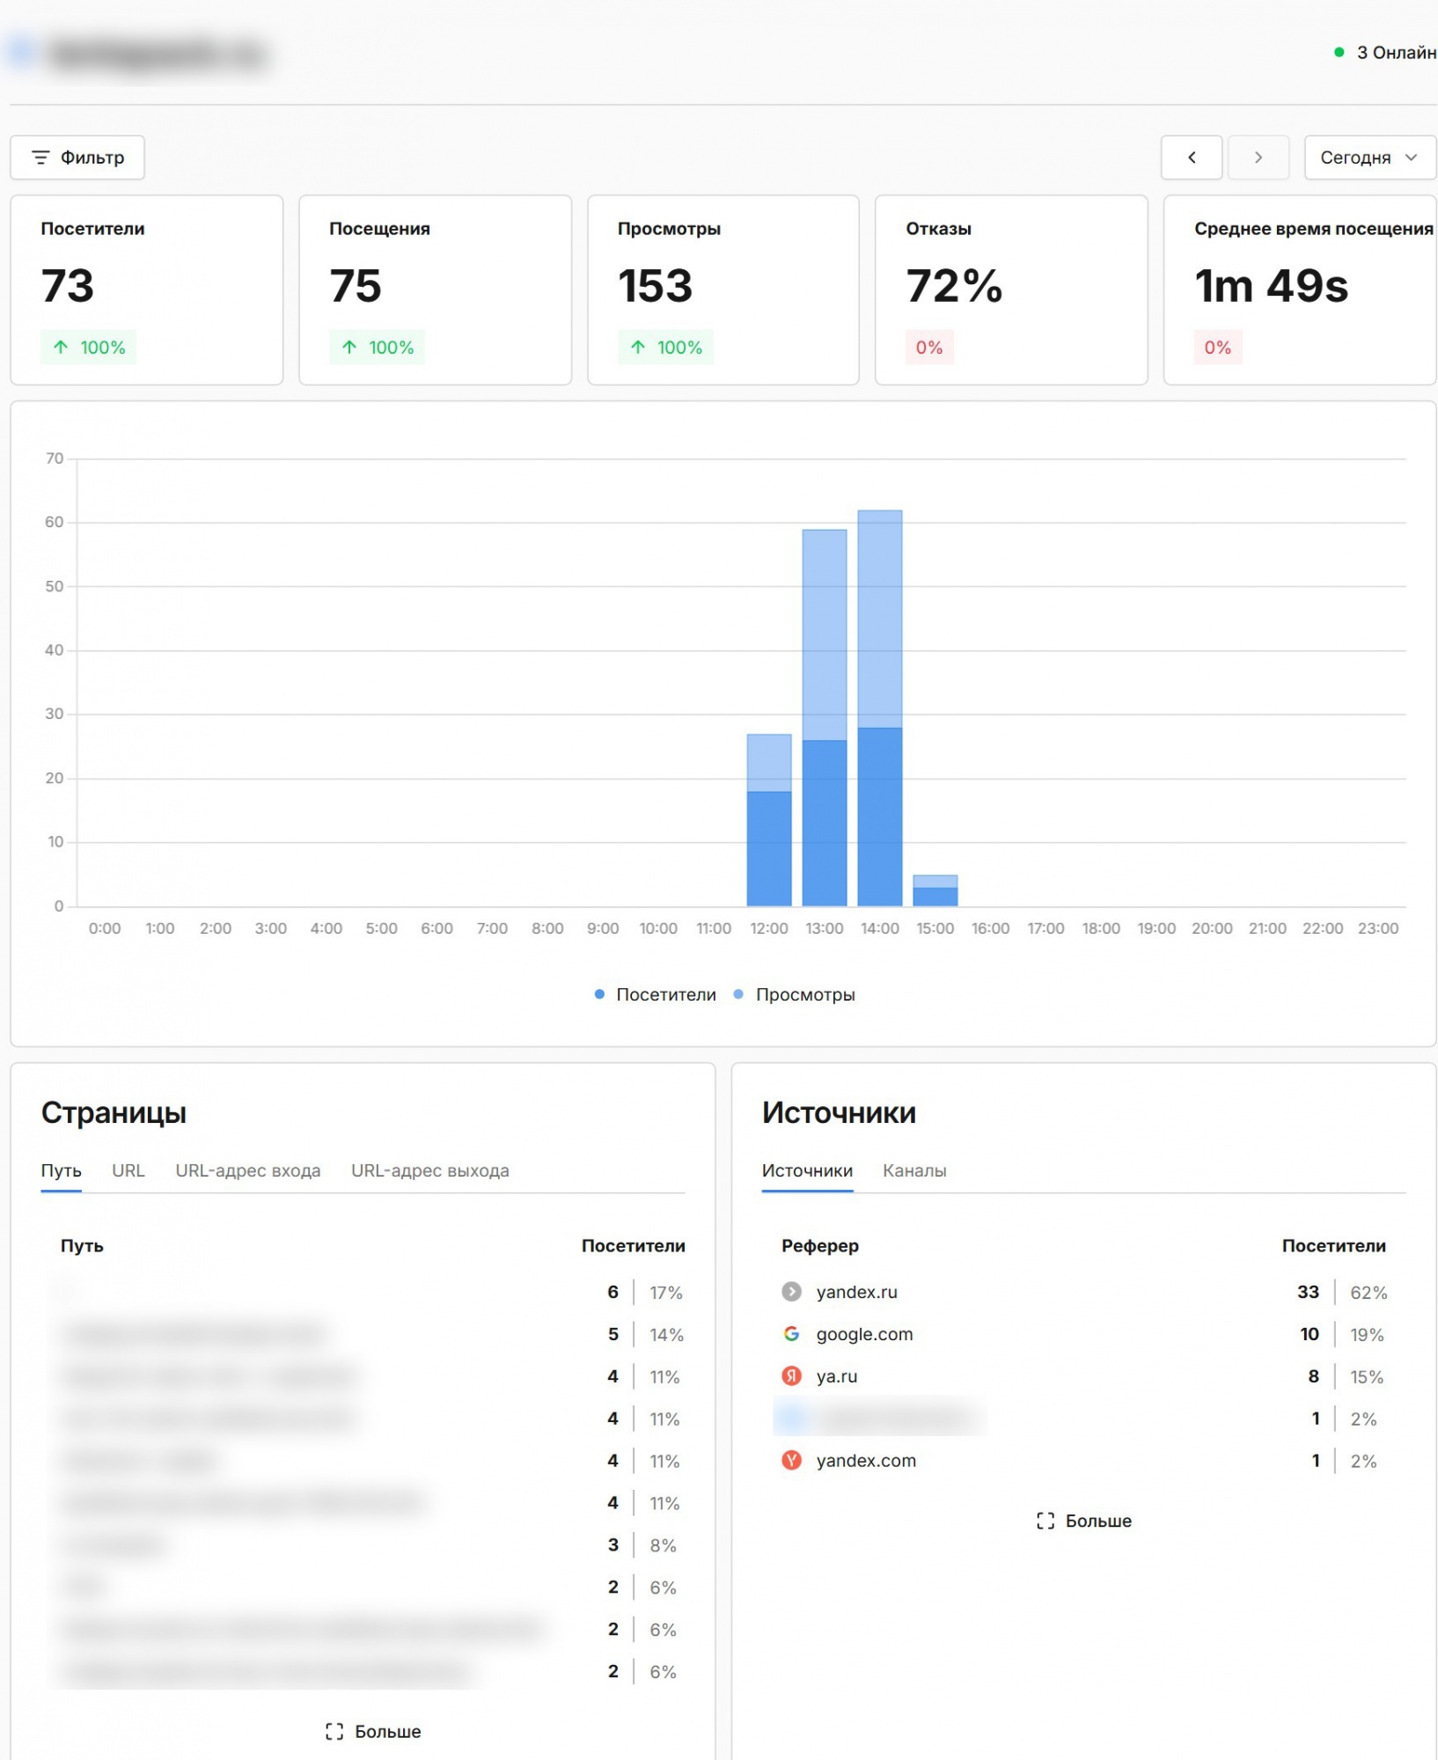Viewport: 1438px width, 1760px height.
Task: Switch to Каналы tab in Источники
Action: [914, 1170]
